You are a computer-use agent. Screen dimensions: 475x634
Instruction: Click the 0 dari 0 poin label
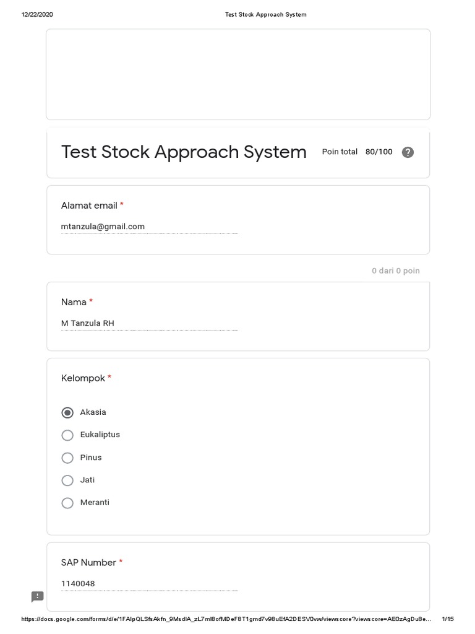[395, 271]
